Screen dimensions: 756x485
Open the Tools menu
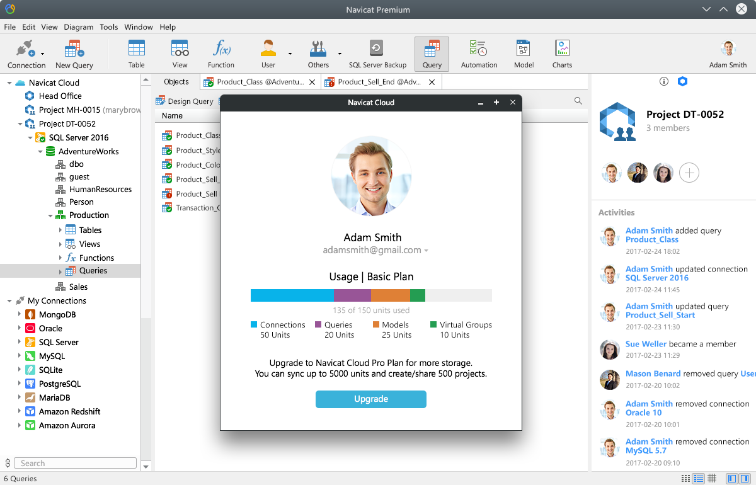tap(109, 27)
